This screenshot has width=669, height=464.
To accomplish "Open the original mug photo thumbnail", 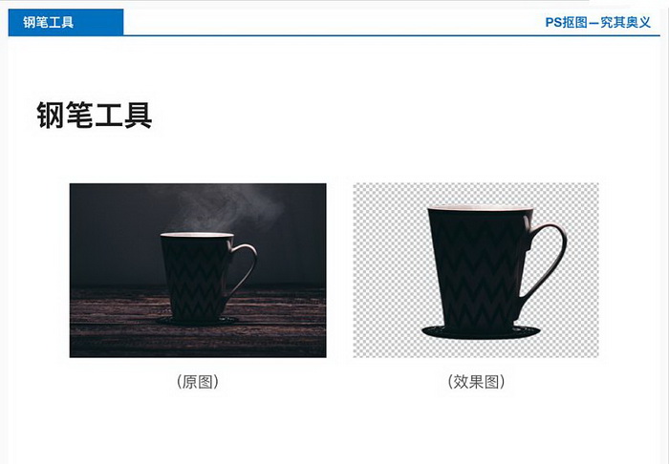I will pyautogui.click(x=198, y=270).
